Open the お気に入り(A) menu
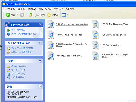Screen dimensions: 136x102 click(45, 9)
